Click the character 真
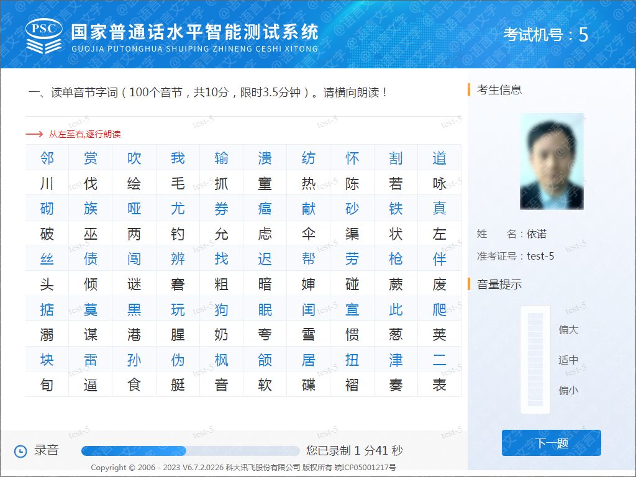 point(439,209)
